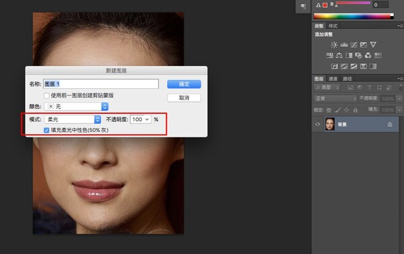This screenshot has width=404, height=254.
Task: Open the Paragraph panel (pilcrow icon)
Action: click(303, 7)
